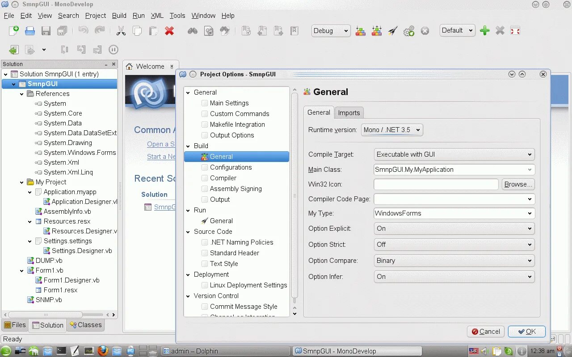Select Compiler in the Build section
Screen dimensions: 572x357
coord(223,178)
